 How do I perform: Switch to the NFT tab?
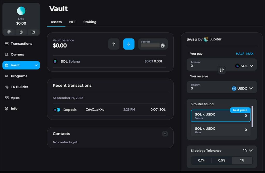pyautogui.click(x=72, y=22)
